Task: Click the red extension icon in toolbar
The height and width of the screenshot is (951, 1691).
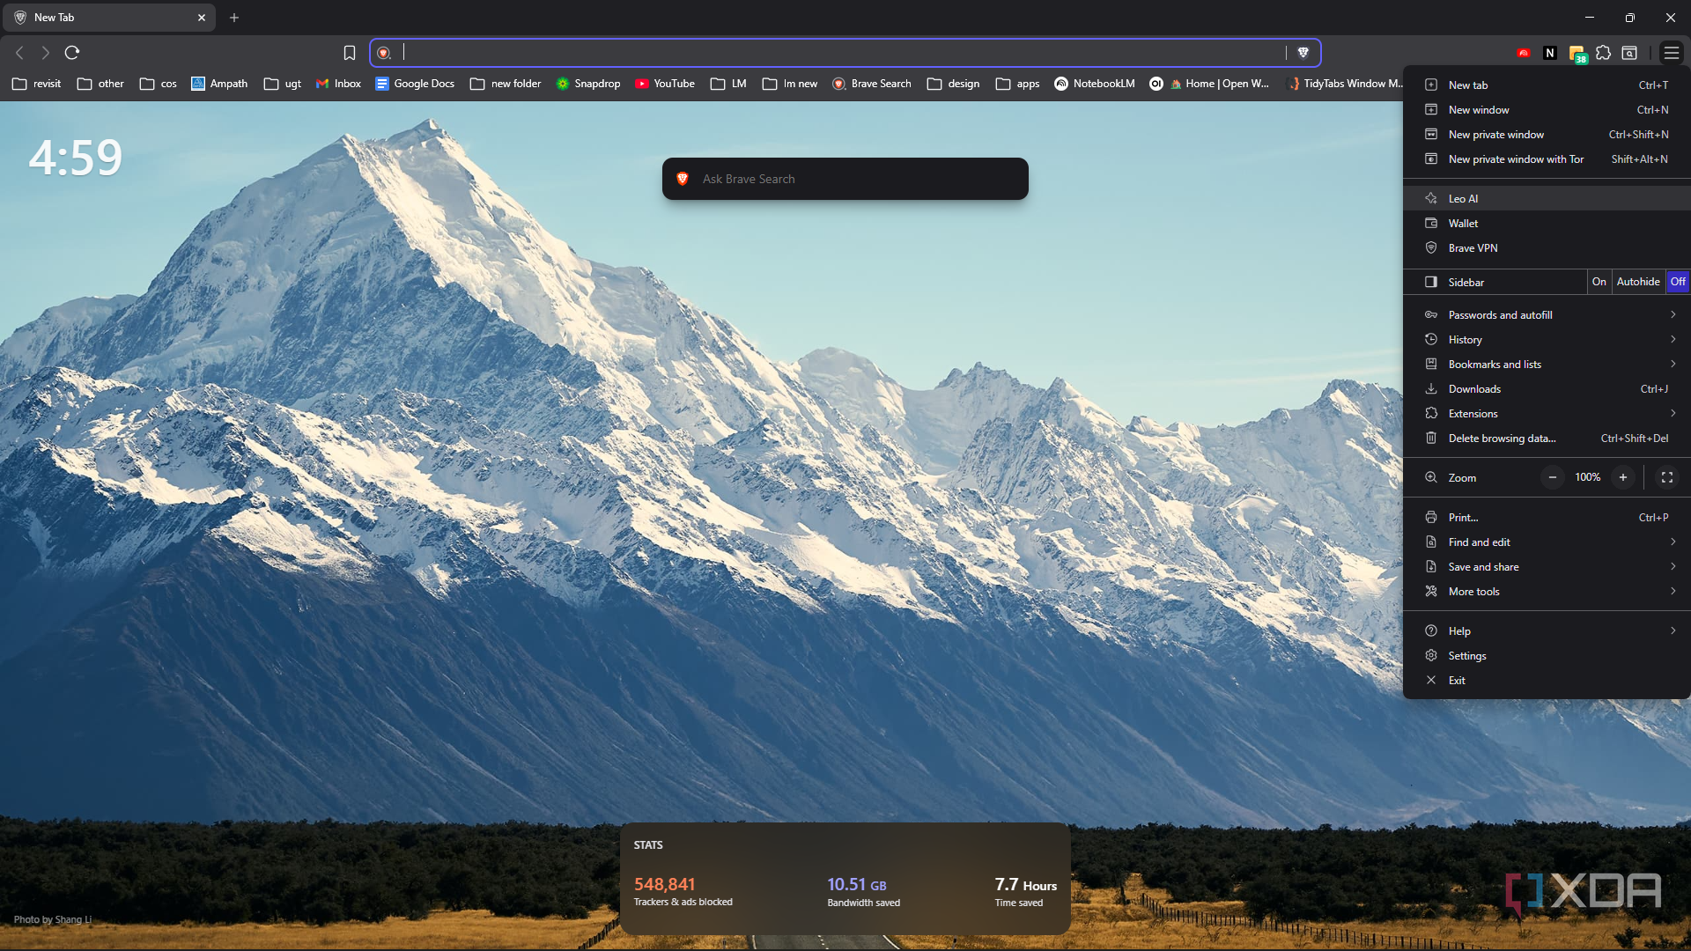Action: (x=1524, y=53)
